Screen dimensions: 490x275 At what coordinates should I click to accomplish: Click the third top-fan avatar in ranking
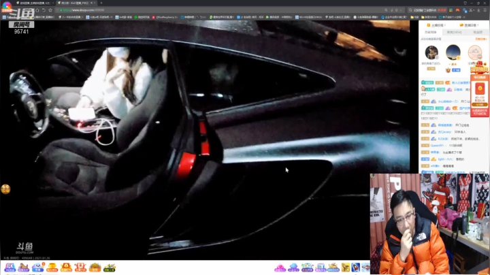tap(475, 52)
